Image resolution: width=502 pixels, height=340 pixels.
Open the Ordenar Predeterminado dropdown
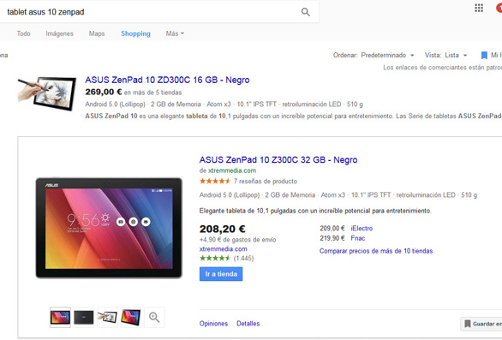[x=387, y=55]
